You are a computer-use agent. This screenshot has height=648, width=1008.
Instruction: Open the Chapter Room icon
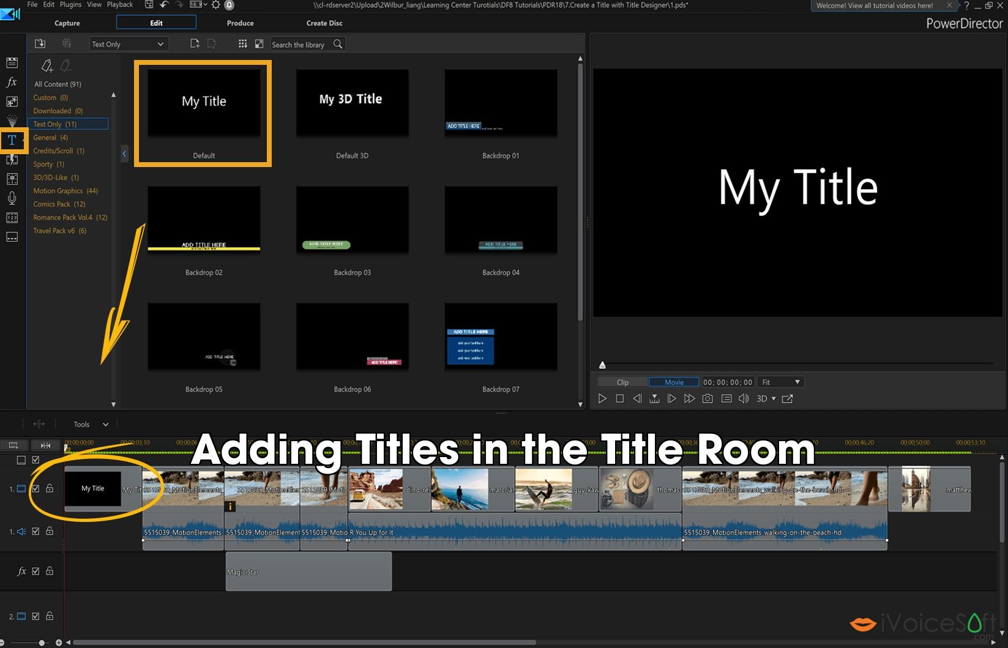tap(12, 218)
